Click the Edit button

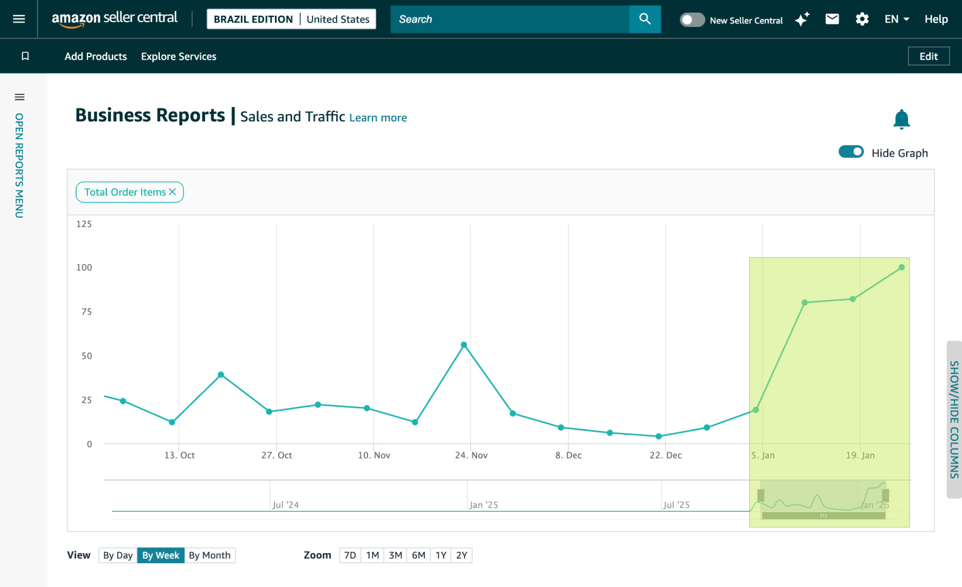point(928,56)
